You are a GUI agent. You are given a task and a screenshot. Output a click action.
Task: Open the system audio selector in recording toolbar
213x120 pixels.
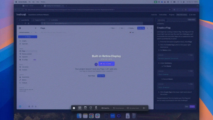pyautogui.click(x=133, y=108)
